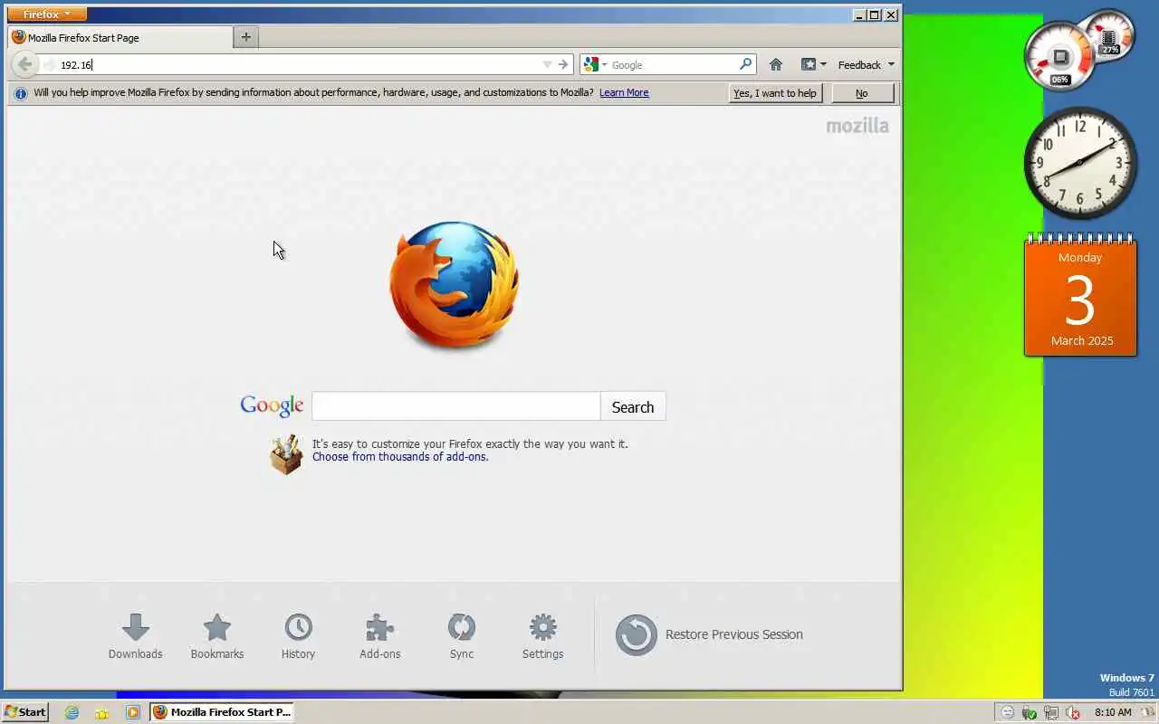The height and width of the screenshot is (724, 1159).
Task: Open the Google search engine selector dropdown
Action: [x=595, y=64]
